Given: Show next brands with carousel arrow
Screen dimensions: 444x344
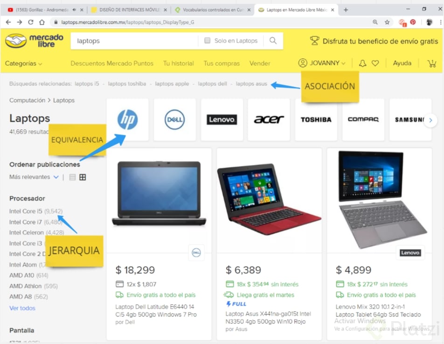Looking at the screenshot, I should (x=430, y=120).
